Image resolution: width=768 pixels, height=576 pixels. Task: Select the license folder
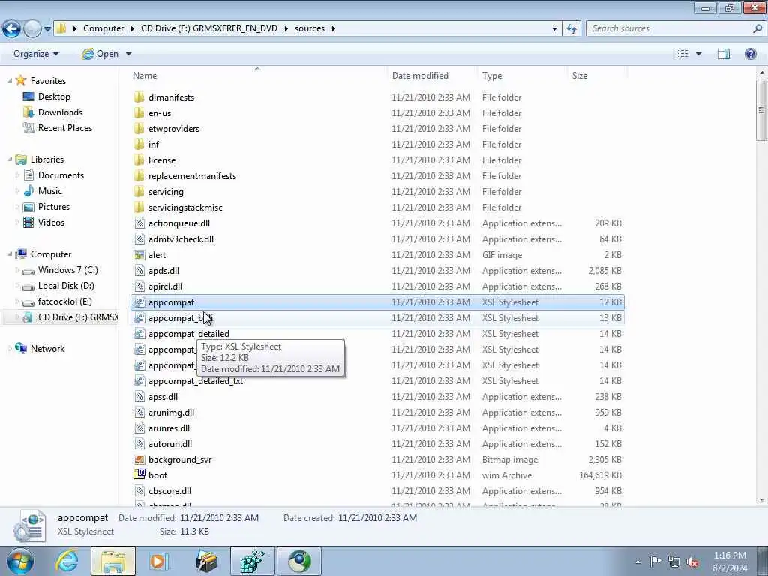tap(162, 160)
